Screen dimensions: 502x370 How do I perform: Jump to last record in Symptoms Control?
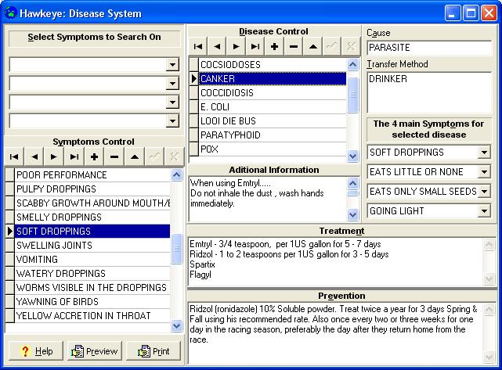click(x=74, y=156)
